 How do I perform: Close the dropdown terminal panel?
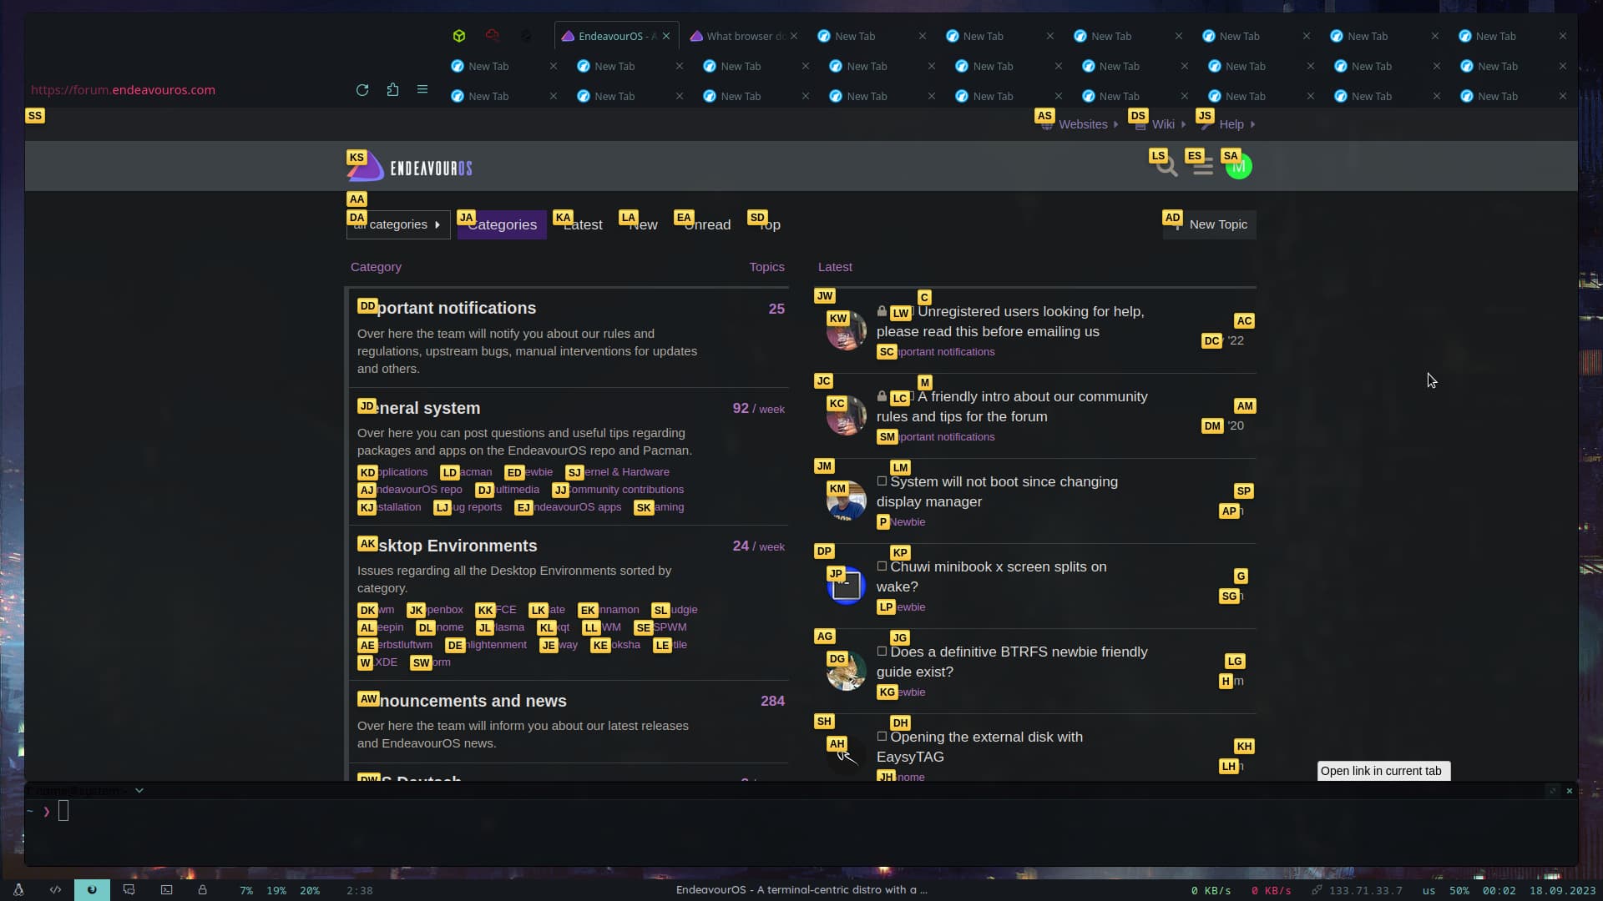tap(1570, 791)
